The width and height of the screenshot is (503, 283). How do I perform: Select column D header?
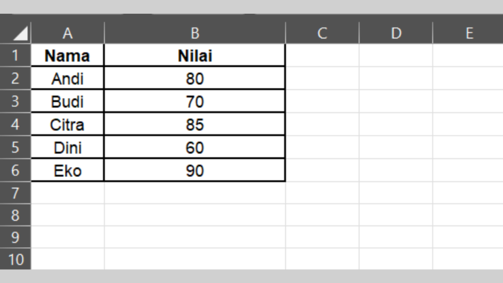(x=396, y=33)
